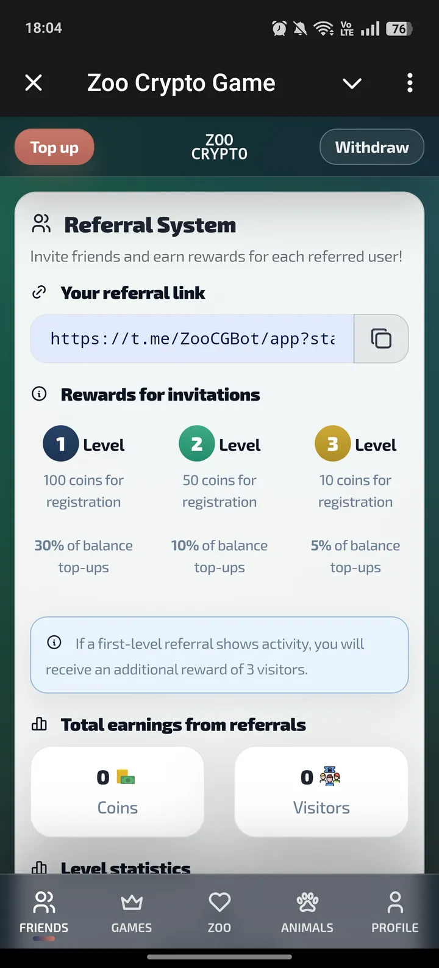
Task: Click the referral link text field
Action: 192,339
